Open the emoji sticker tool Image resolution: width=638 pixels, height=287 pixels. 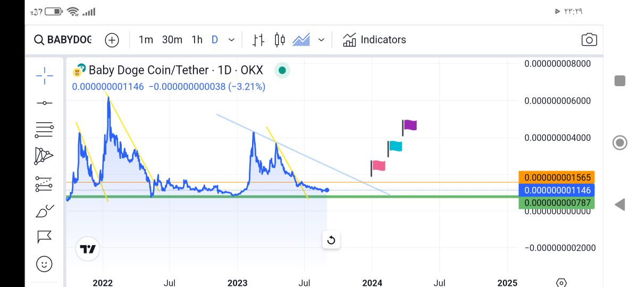[45, 263]
